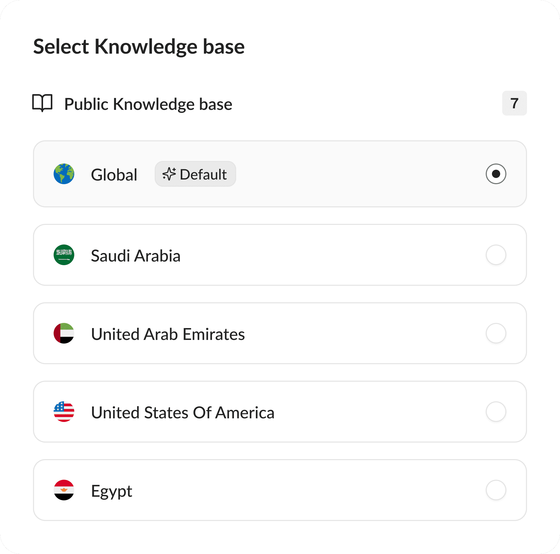Click the Egypt flag icon

click(64, 490)
